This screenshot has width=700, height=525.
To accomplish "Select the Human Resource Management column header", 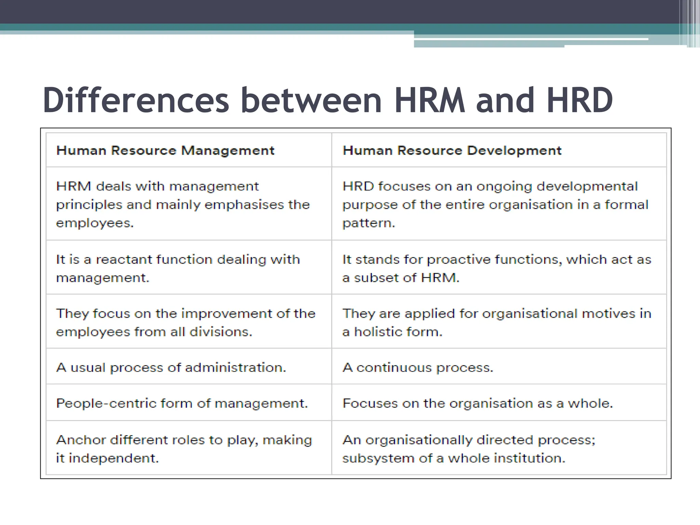I will click(x=165, y=151).
